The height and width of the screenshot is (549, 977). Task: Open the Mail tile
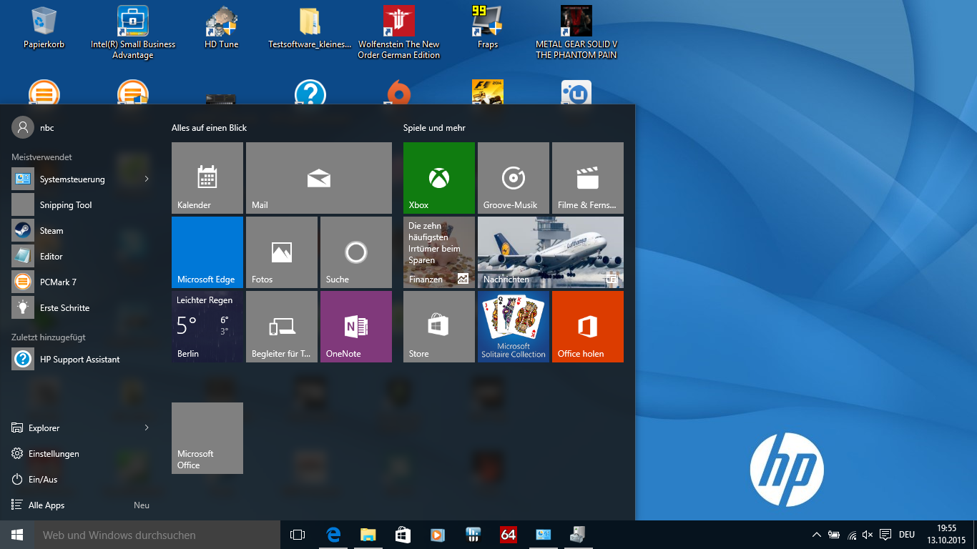(319, 178)
